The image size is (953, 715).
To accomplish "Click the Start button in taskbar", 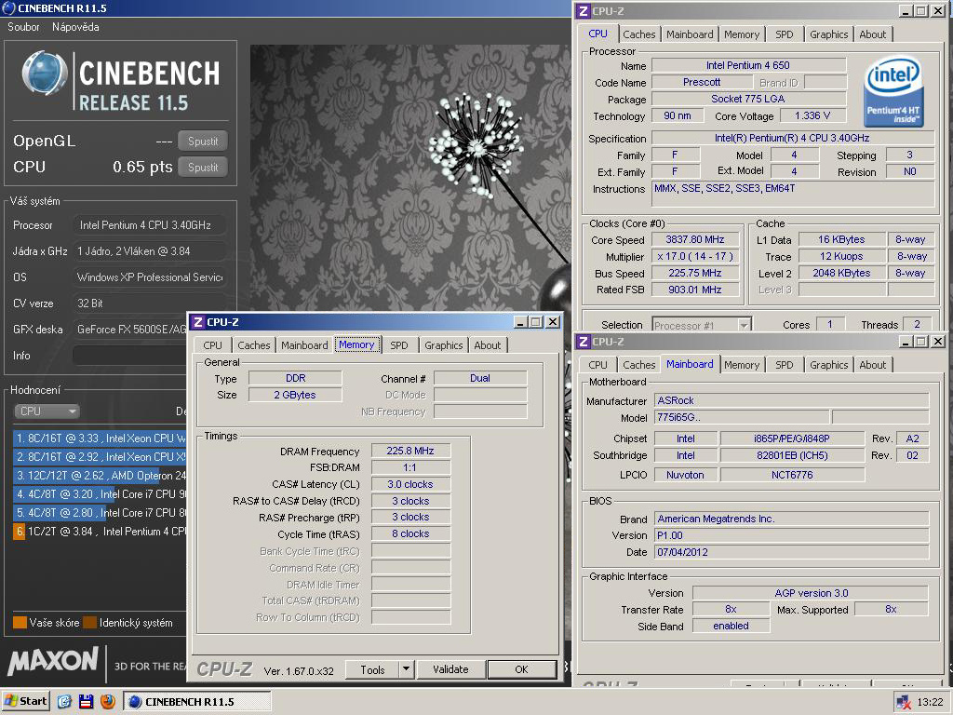I will [25, 701].
